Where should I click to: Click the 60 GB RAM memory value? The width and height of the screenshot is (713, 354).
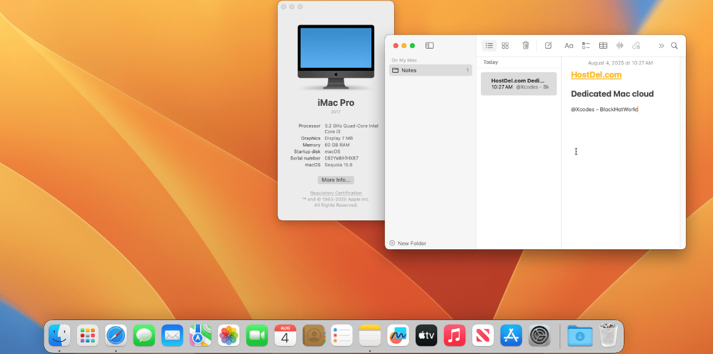(x=337, y=145)
